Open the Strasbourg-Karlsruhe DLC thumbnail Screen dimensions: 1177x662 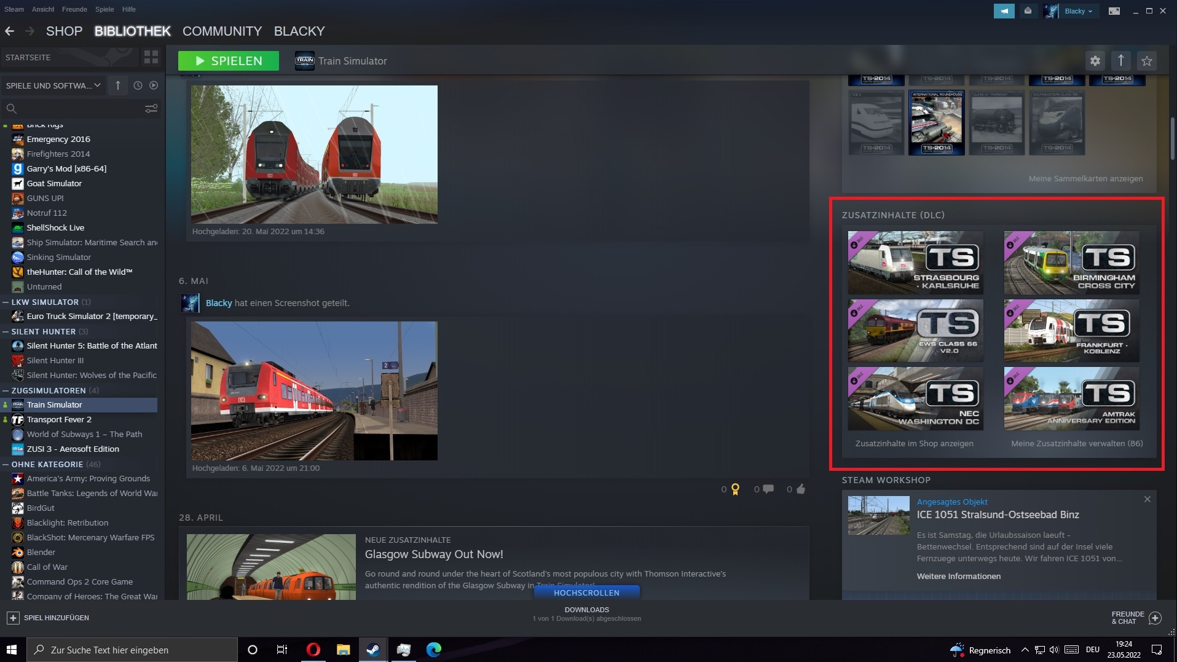pos(915,263)
